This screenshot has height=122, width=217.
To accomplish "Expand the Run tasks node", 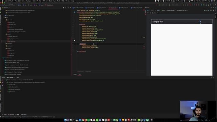I will tap(8, 92).
